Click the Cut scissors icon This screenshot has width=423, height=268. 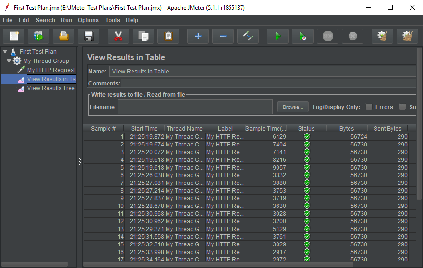(x=118, y=36)
